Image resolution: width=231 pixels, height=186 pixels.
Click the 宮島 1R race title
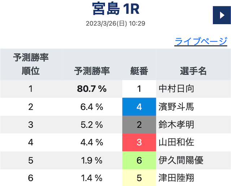click(115, 9)
